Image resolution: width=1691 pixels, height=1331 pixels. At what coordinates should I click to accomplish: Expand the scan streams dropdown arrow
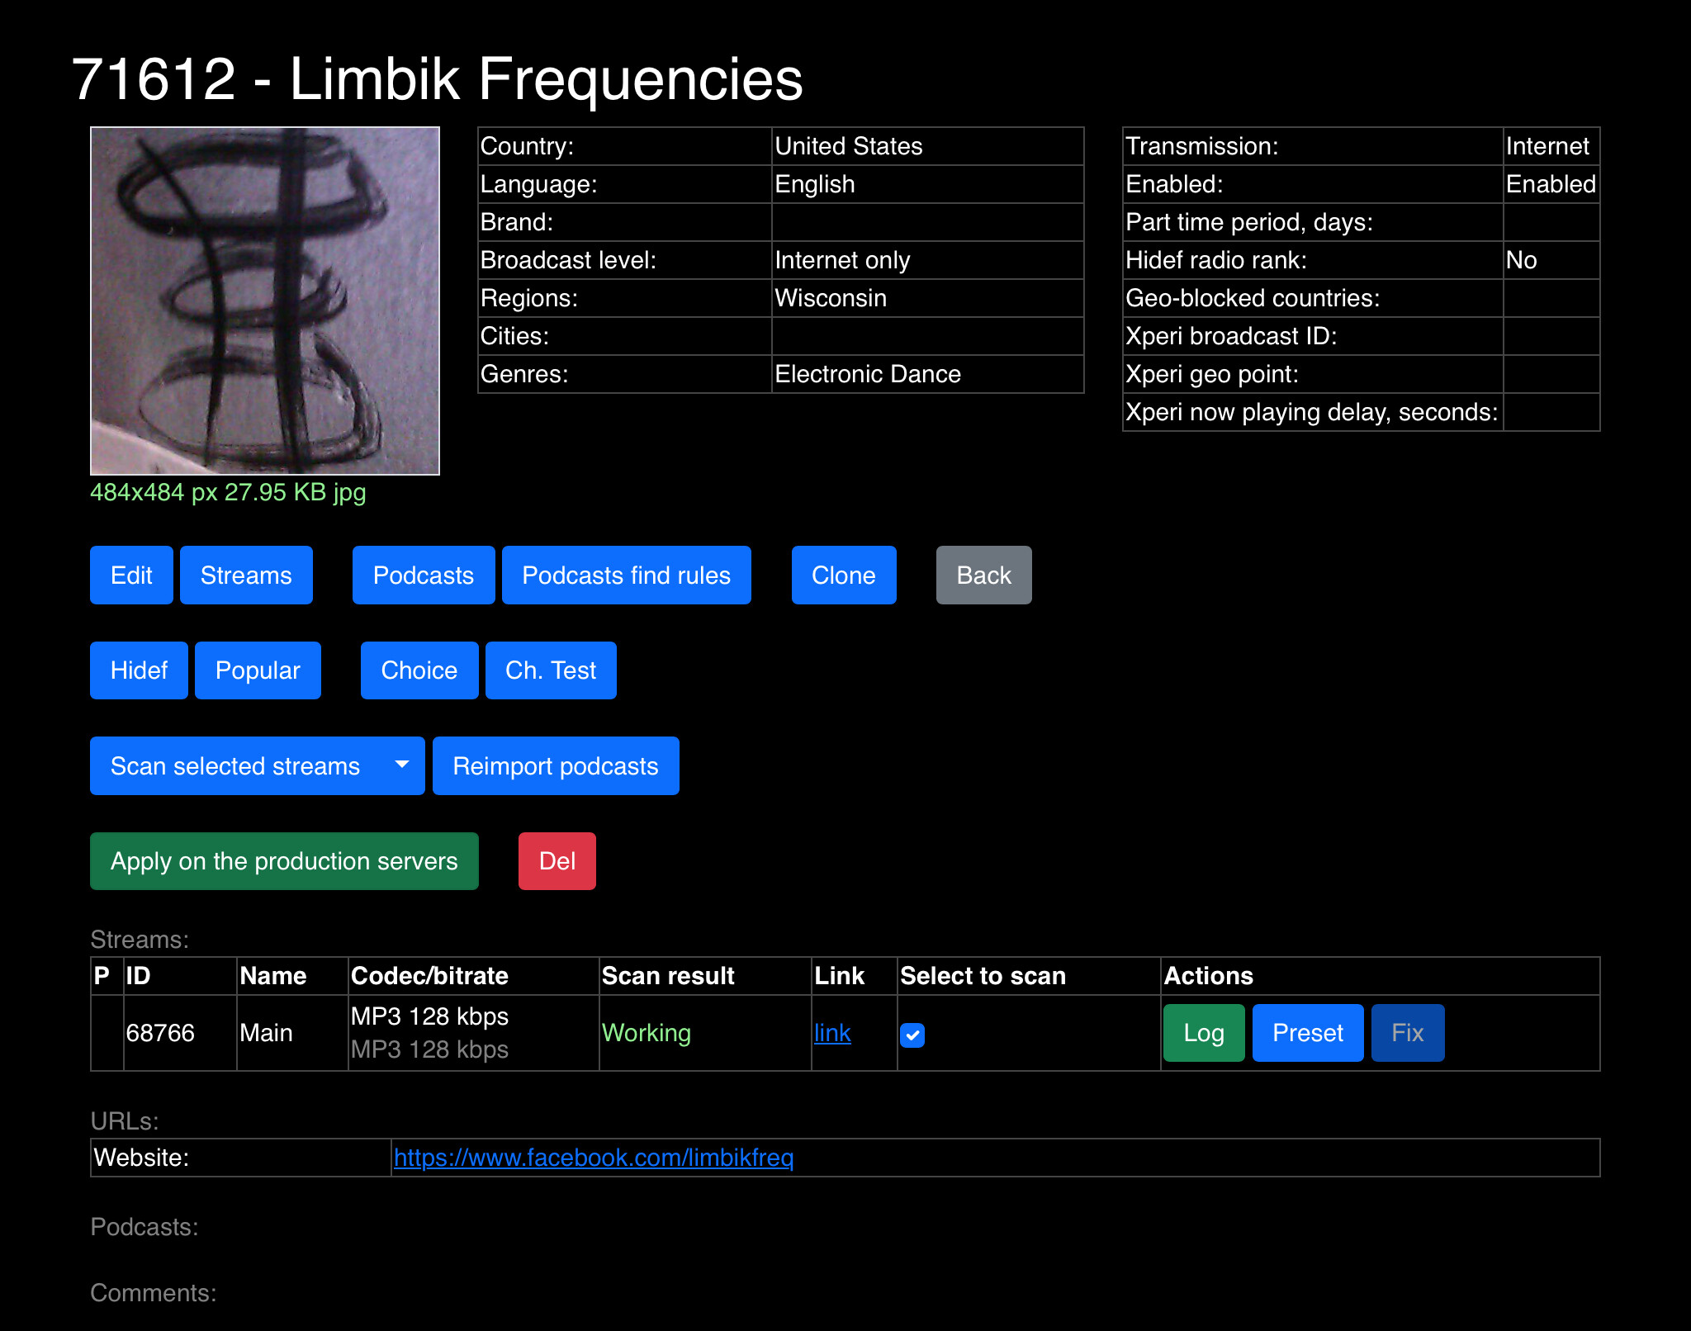pyautogui.click(x=402, y=765)
